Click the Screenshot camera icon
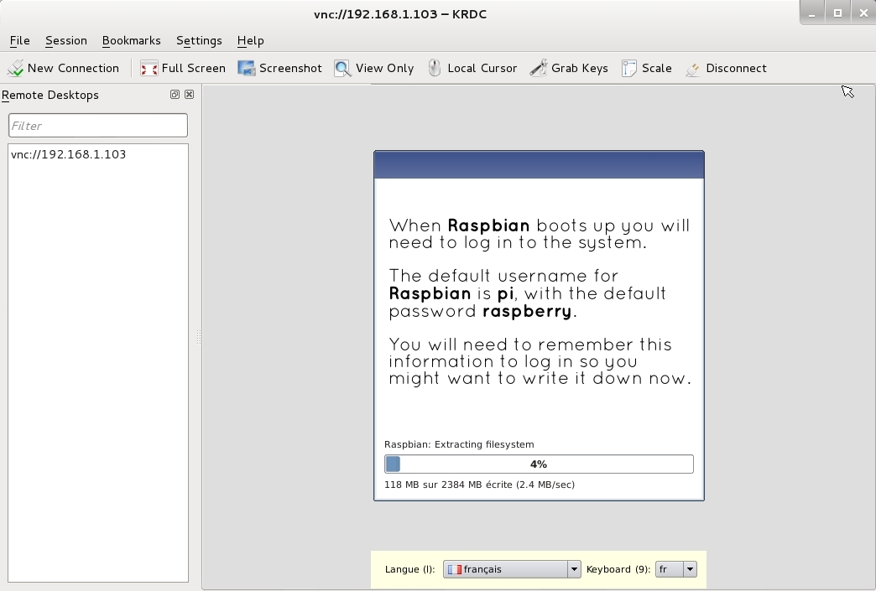876x591 pixels. [247, 68]
